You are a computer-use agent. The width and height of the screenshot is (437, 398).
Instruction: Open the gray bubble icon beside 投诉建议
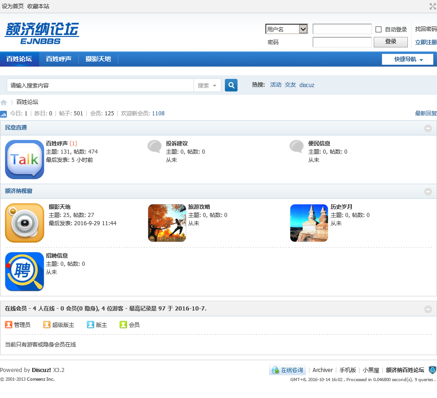click(x=154, y=146)
